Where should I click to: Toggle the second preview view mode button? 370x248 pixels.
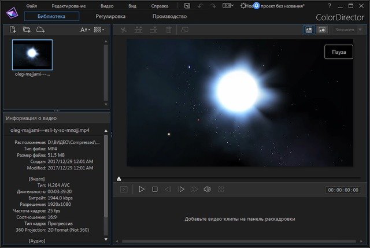tap(321, 29)
